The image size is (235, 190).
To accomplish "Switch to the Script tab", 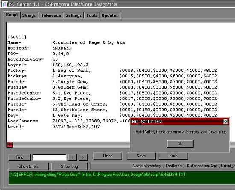I will (12, 15).
